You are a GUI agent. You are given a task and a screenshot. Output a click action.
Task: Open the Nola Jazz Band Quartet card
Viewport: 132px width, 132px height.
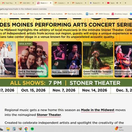(67, 59)
